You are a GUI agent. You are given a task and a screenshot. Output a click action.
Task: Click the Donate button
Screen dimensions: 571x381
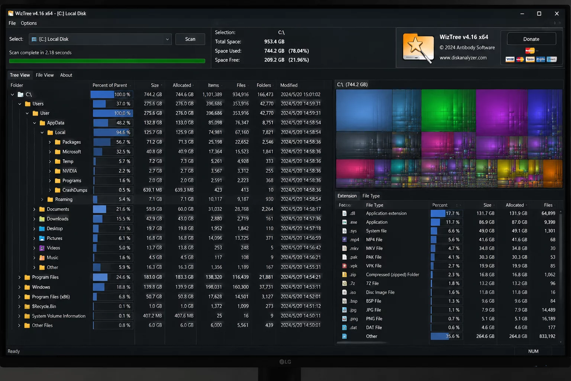(531, 39)
